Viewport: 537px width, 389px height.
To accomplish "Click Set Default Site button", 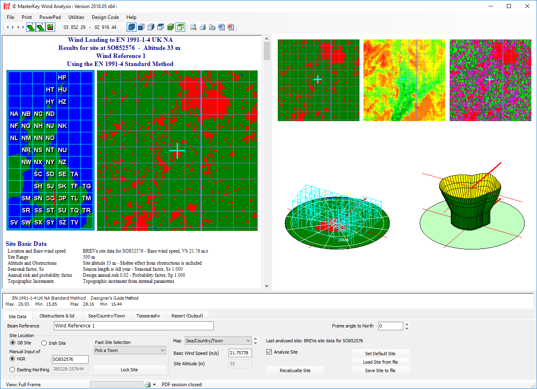I will click(380, 354).
